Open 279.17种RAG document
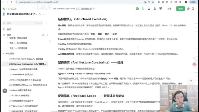This screenshot has width=199, height=112. (19, 96)
